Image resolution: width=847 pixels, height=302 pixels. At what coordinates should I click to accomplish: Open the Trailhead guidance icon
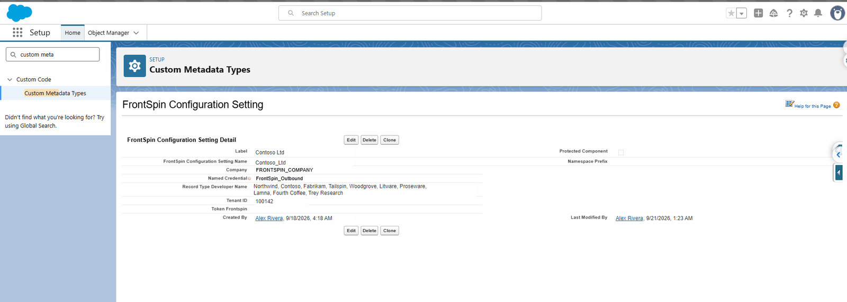point(773,13)
